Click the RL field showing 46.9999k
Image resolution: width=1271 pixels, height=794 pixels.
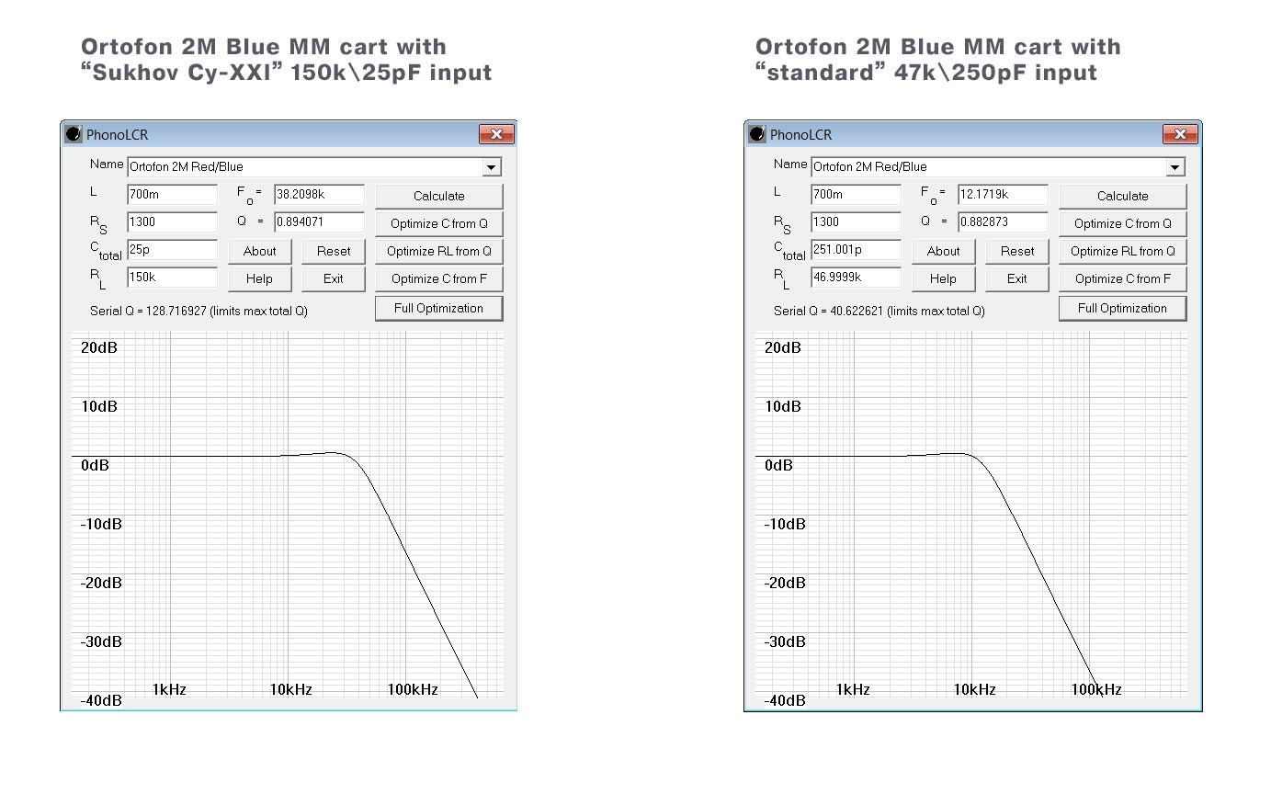pos(856,278)
